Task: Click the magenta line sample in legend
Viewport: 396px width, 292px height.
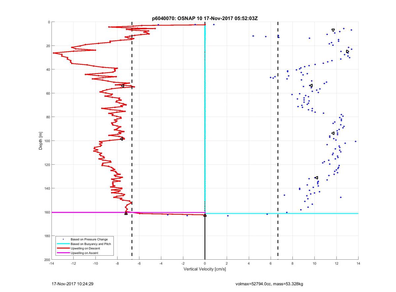Action: (63, 253)
